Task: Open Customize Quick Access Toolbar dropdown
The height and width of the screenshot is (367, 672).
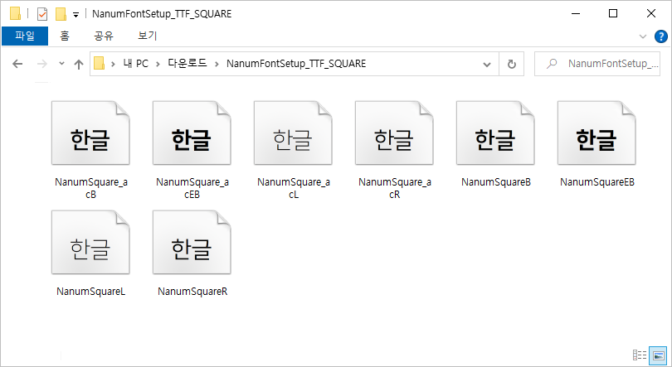Action: [x=75, y=15]
